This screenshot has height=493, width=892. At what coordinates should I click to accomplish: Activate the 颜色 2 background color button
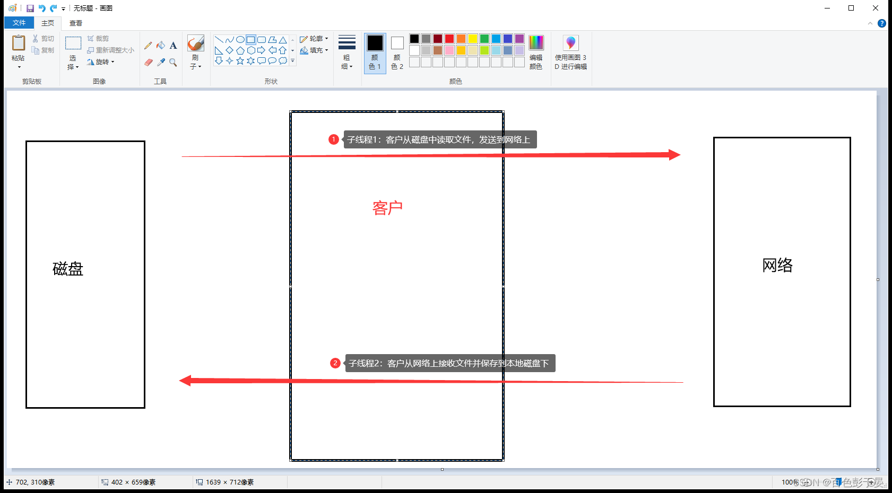click(397, 52)
